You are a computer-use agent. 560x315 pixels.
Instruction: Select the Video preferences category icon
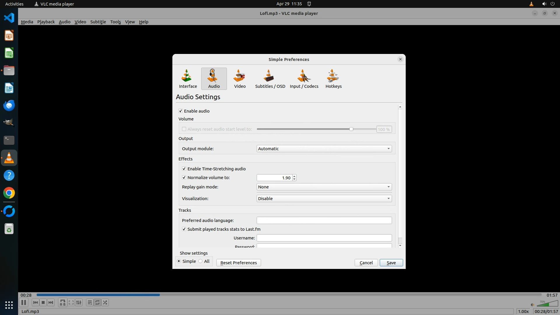(x=240, y=78)
